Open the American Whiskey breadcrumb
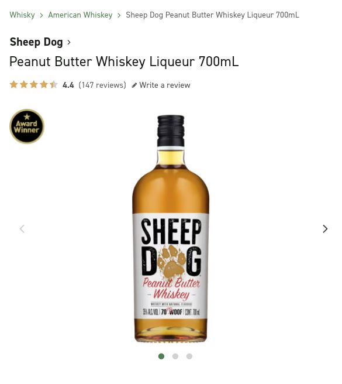The image size is (342, 384). (x=80, y=15)
